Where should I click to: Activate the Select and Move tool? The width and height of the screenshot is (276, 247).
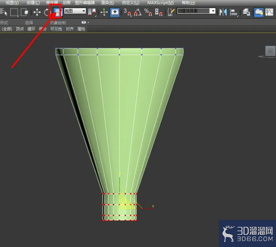37,12
